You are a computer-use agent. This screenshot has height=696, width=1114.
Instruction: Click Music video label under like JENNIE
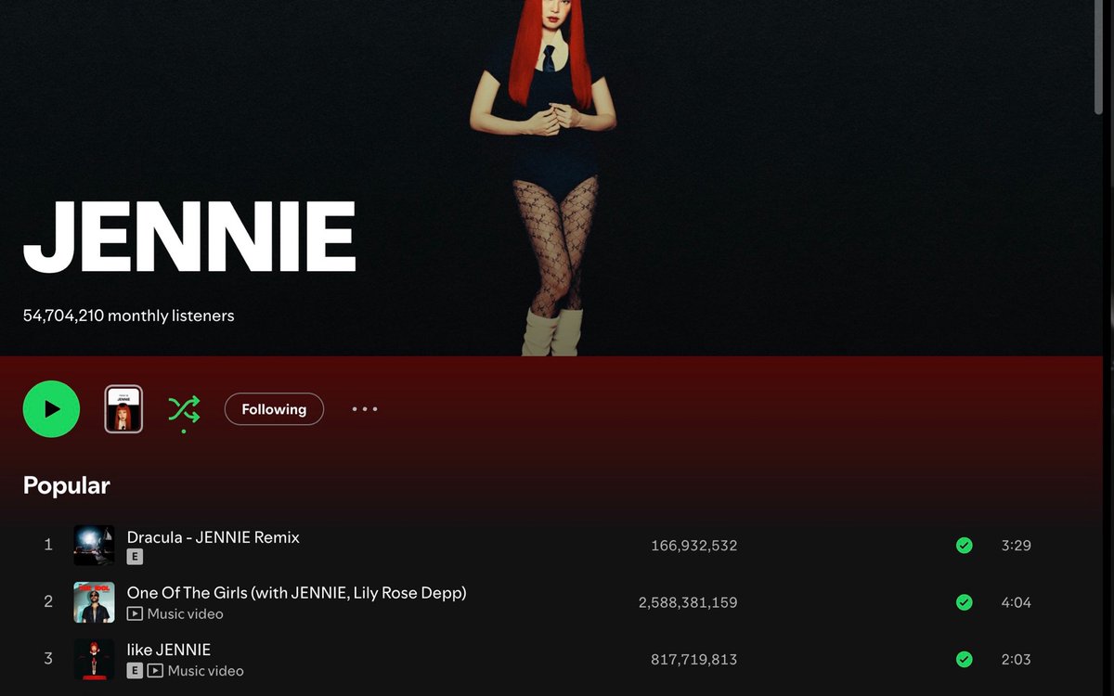205,670
